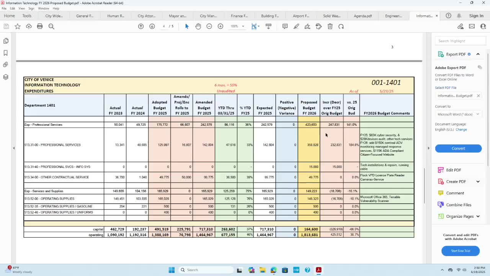
Task: Open the Tools tab
Action: pyautogui.click(x=27, y=16)
